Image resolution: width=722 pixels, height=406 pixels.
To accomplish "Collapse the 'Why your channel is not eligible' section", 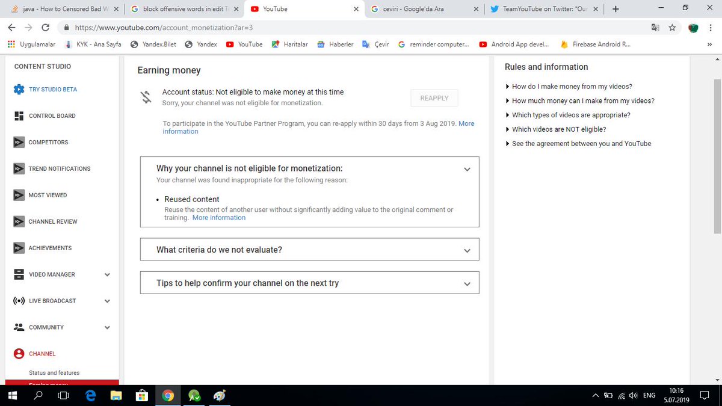I will click(x=467, y=169).
